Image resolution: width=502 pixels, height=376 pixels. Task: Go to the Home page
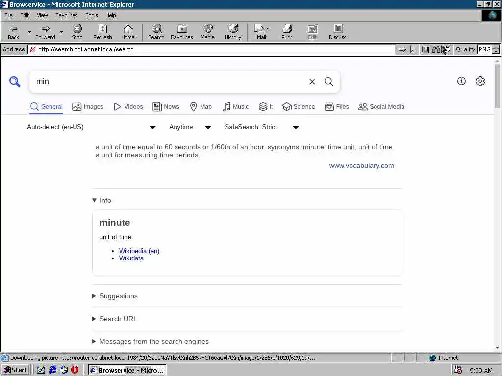point(128,32)
